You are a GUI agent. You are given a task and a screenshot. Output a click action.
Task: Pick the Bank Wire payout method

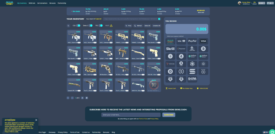click(192, 49)
